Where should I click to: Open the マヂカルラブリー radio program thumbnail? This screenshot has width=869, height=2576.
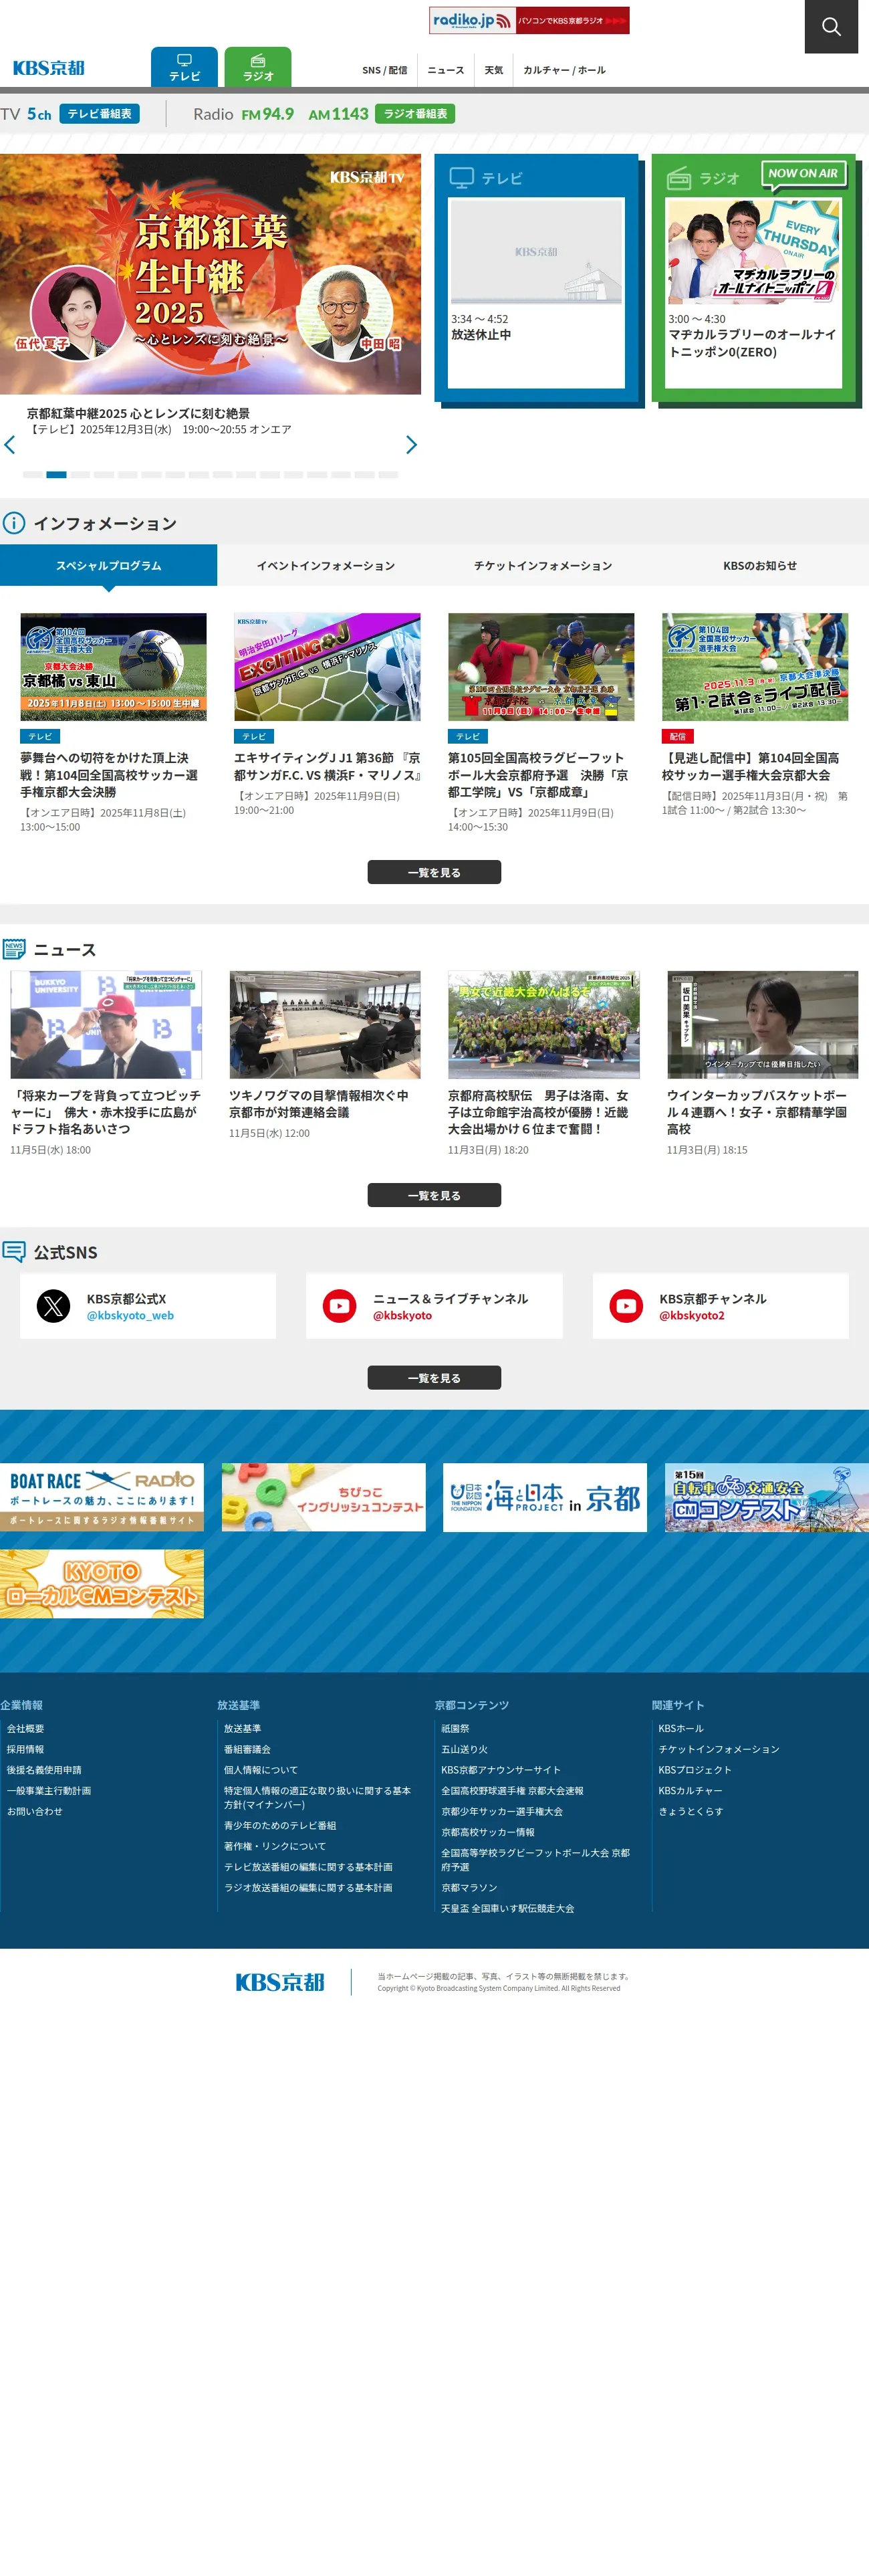coord(754,251)
